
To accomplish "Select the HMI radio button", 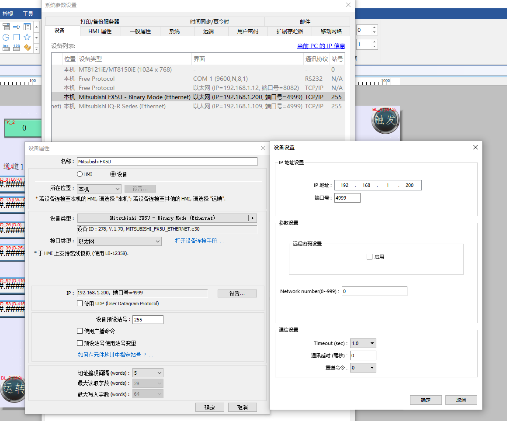I will 80,174.
